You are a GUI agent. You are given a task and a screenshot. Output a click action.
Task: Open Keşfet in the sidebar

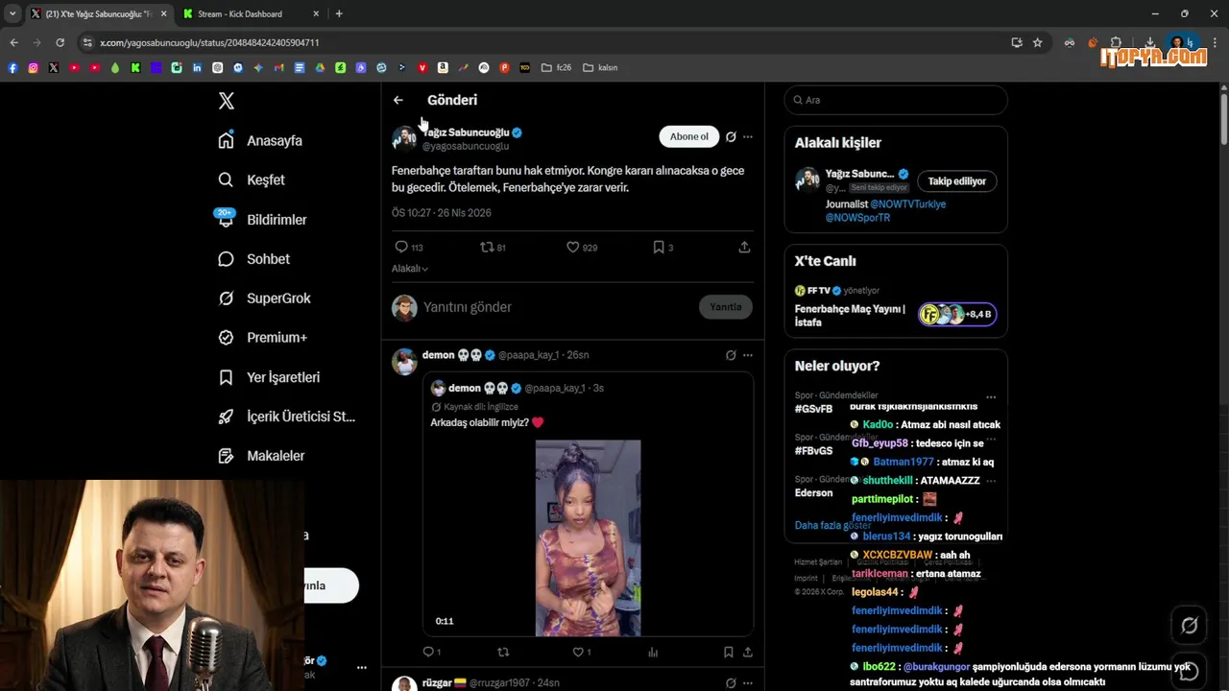point(252,180)
